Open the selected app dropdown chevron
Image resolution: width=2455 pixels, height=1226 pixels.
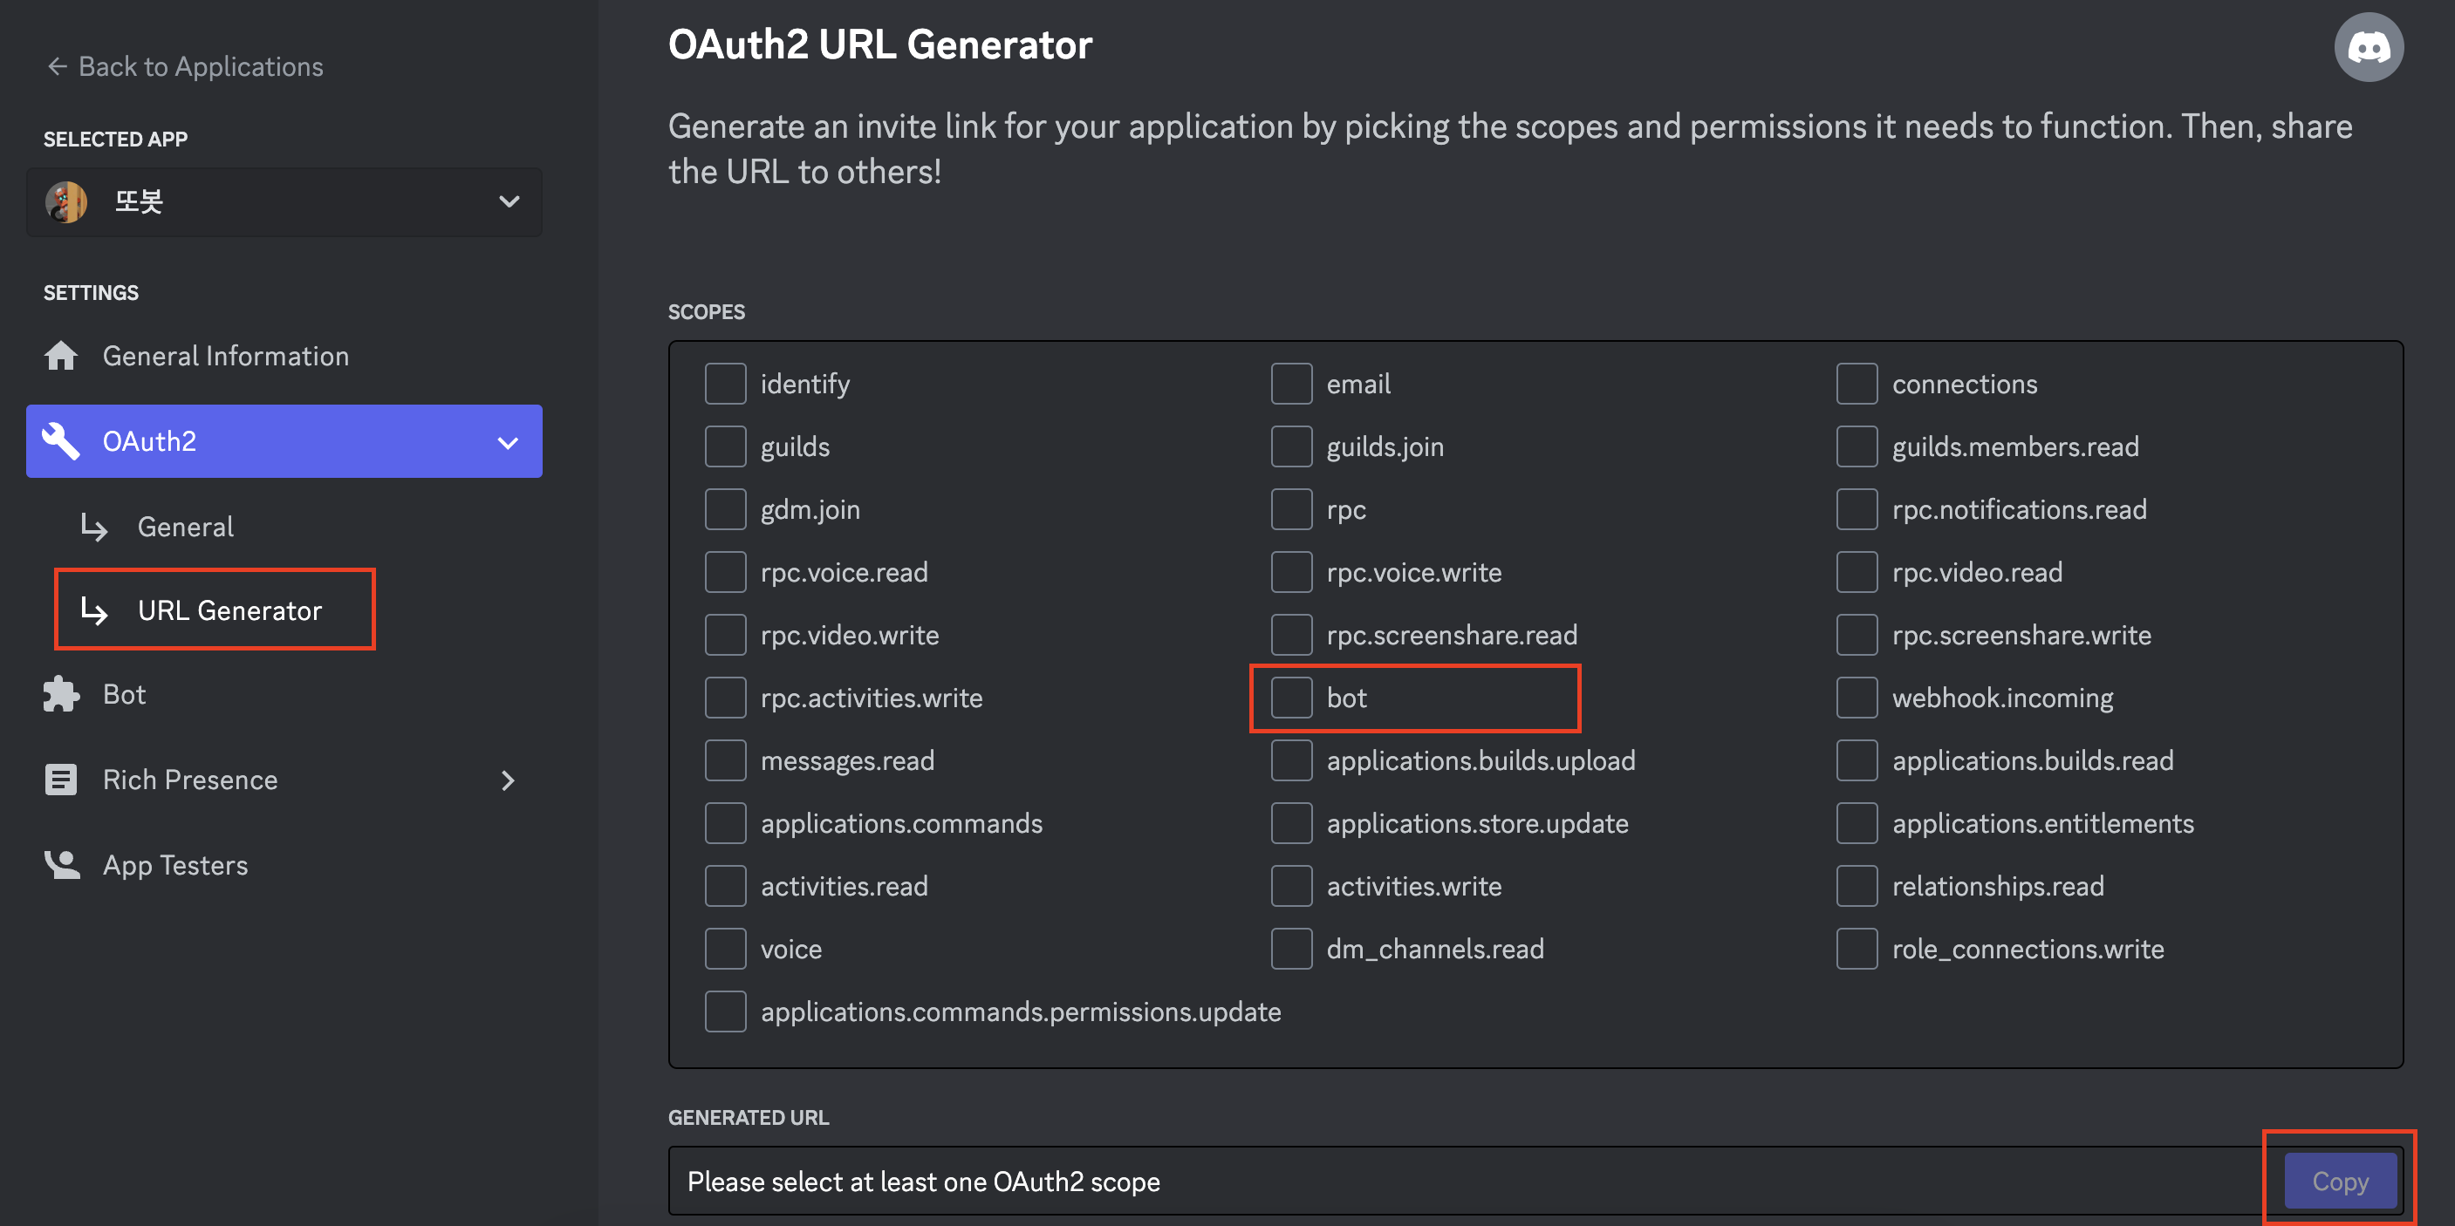(509, 202)
